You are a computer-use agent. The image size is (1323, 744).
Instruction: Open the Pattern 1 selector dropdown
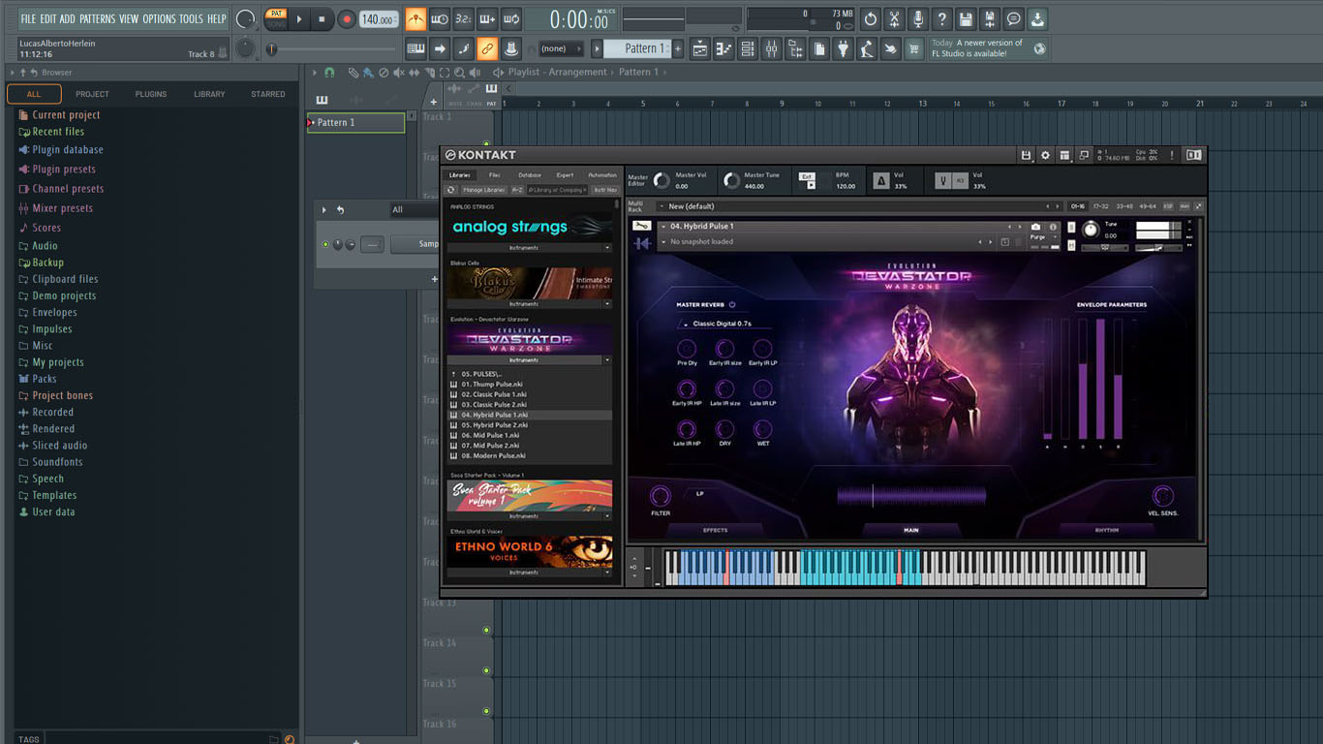coord(635,48)
